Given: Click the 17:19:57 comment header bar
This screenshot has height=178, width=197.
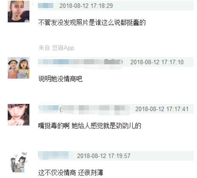Looking at the screenshot, I should click(x=116, y=156).
